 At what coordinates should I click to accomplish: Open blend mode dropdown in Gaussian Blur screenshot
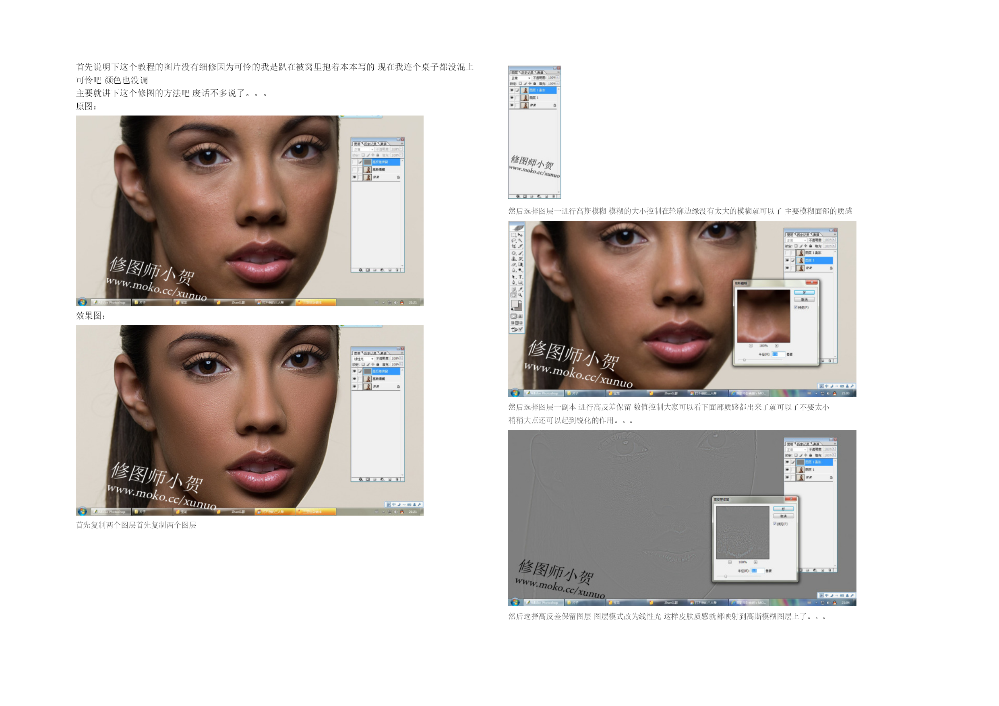point(796,241)
